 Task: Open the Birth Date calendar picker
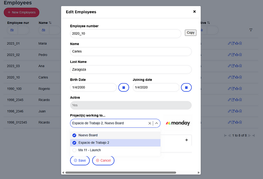[x=124, y=87]
